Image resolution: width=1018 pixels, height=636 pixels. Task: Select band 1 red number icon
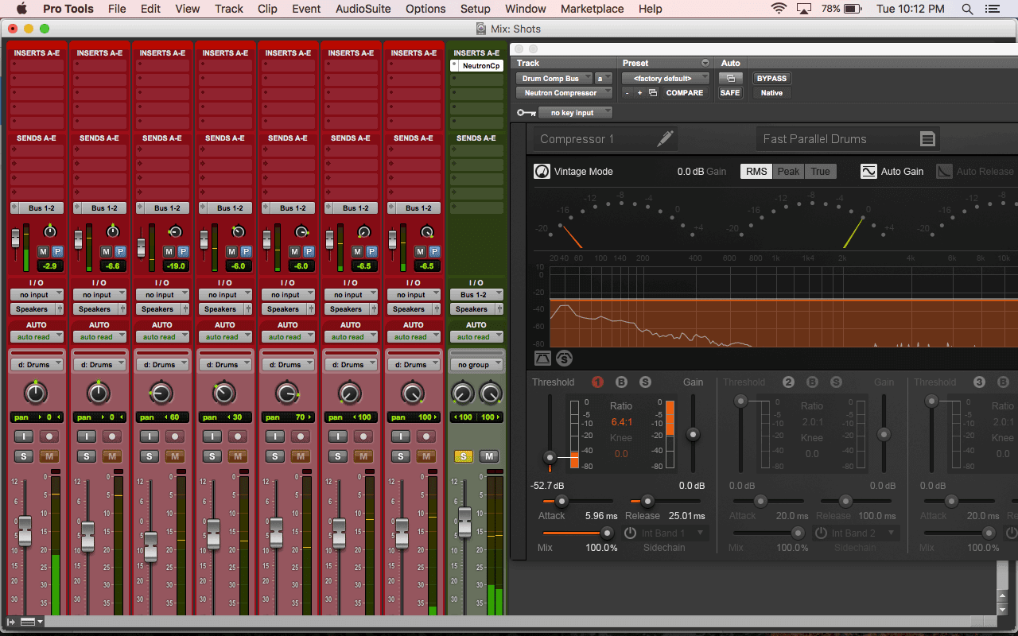[598, 382]
